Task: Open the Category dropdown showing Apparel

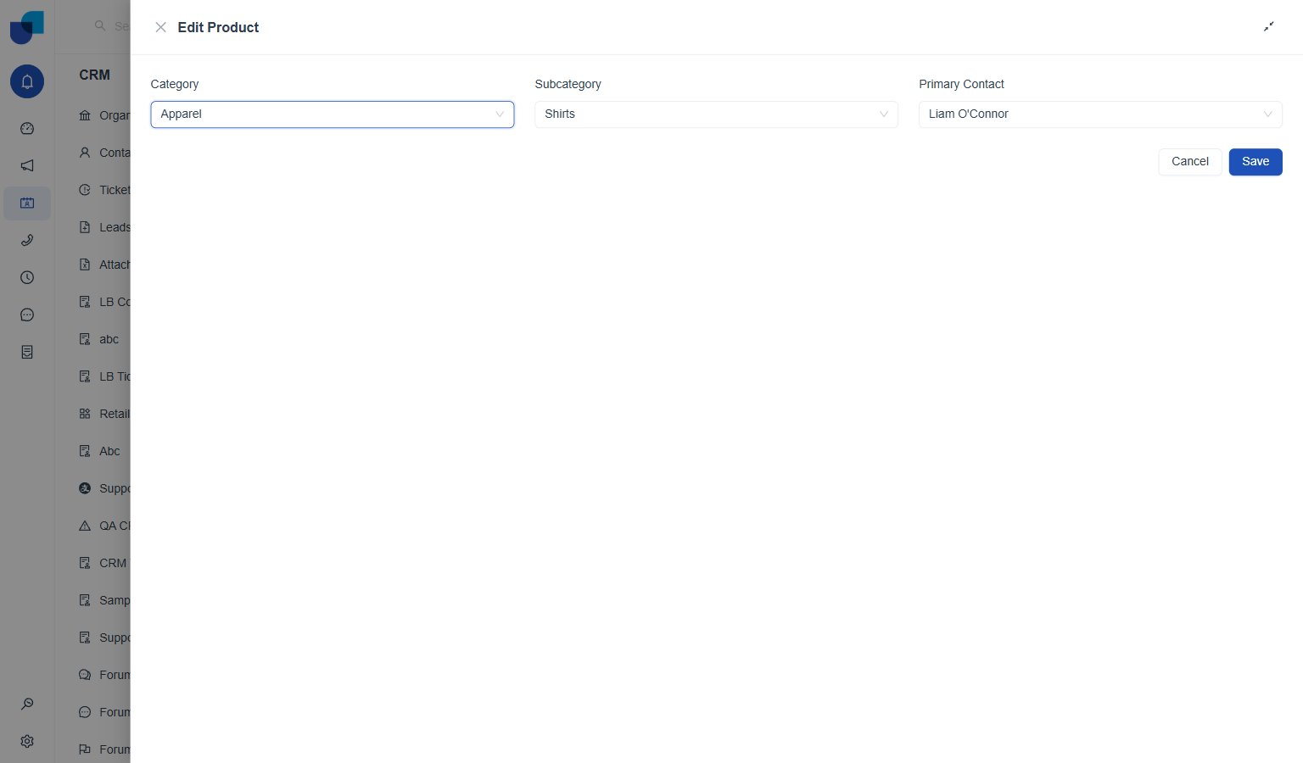Action: click(x=333, y=114)
